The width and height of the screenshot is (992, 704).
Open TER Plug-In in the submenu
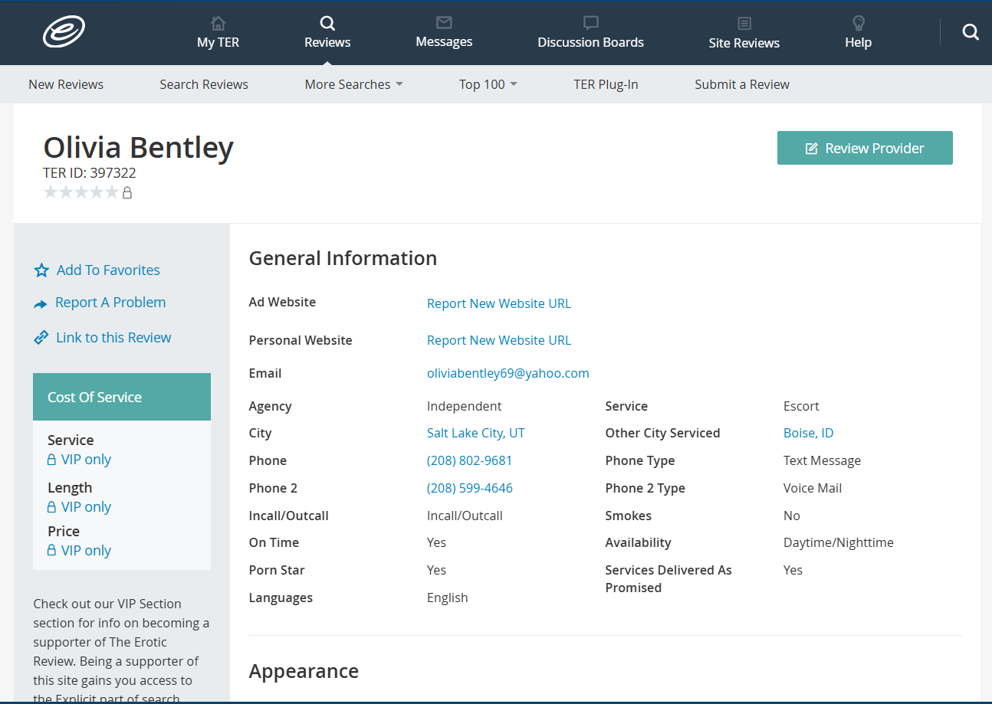606,84
